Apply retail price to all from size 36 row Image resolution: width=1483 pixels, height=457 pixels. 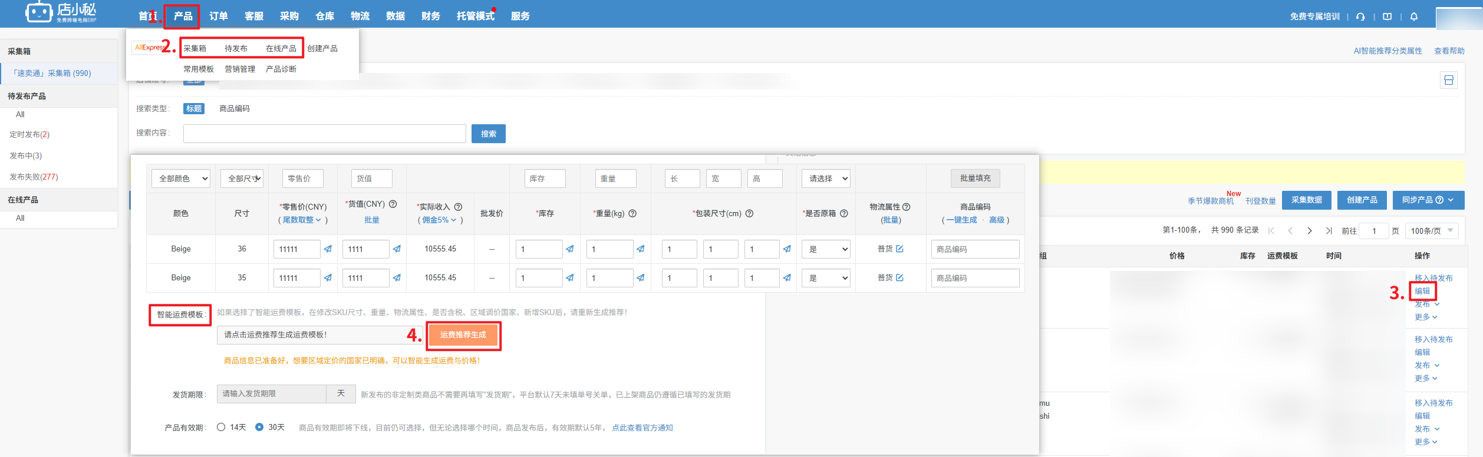[328, 249]
